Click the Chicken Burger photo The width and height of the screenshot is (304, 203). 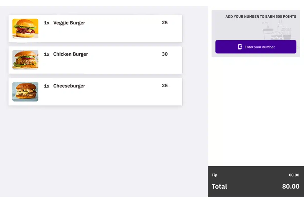point(25,60)
